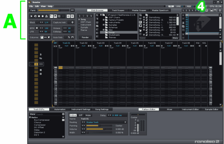
Task: Click the clear search X icon in DSP list
Action: click(63, 114)
